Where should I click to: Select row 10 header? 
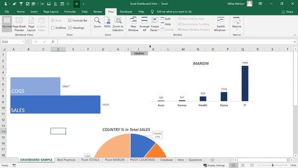tap(3, 108)
